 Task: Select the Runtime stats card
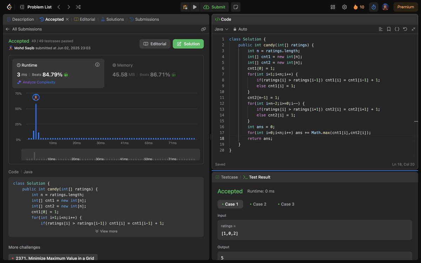[58, 73]
